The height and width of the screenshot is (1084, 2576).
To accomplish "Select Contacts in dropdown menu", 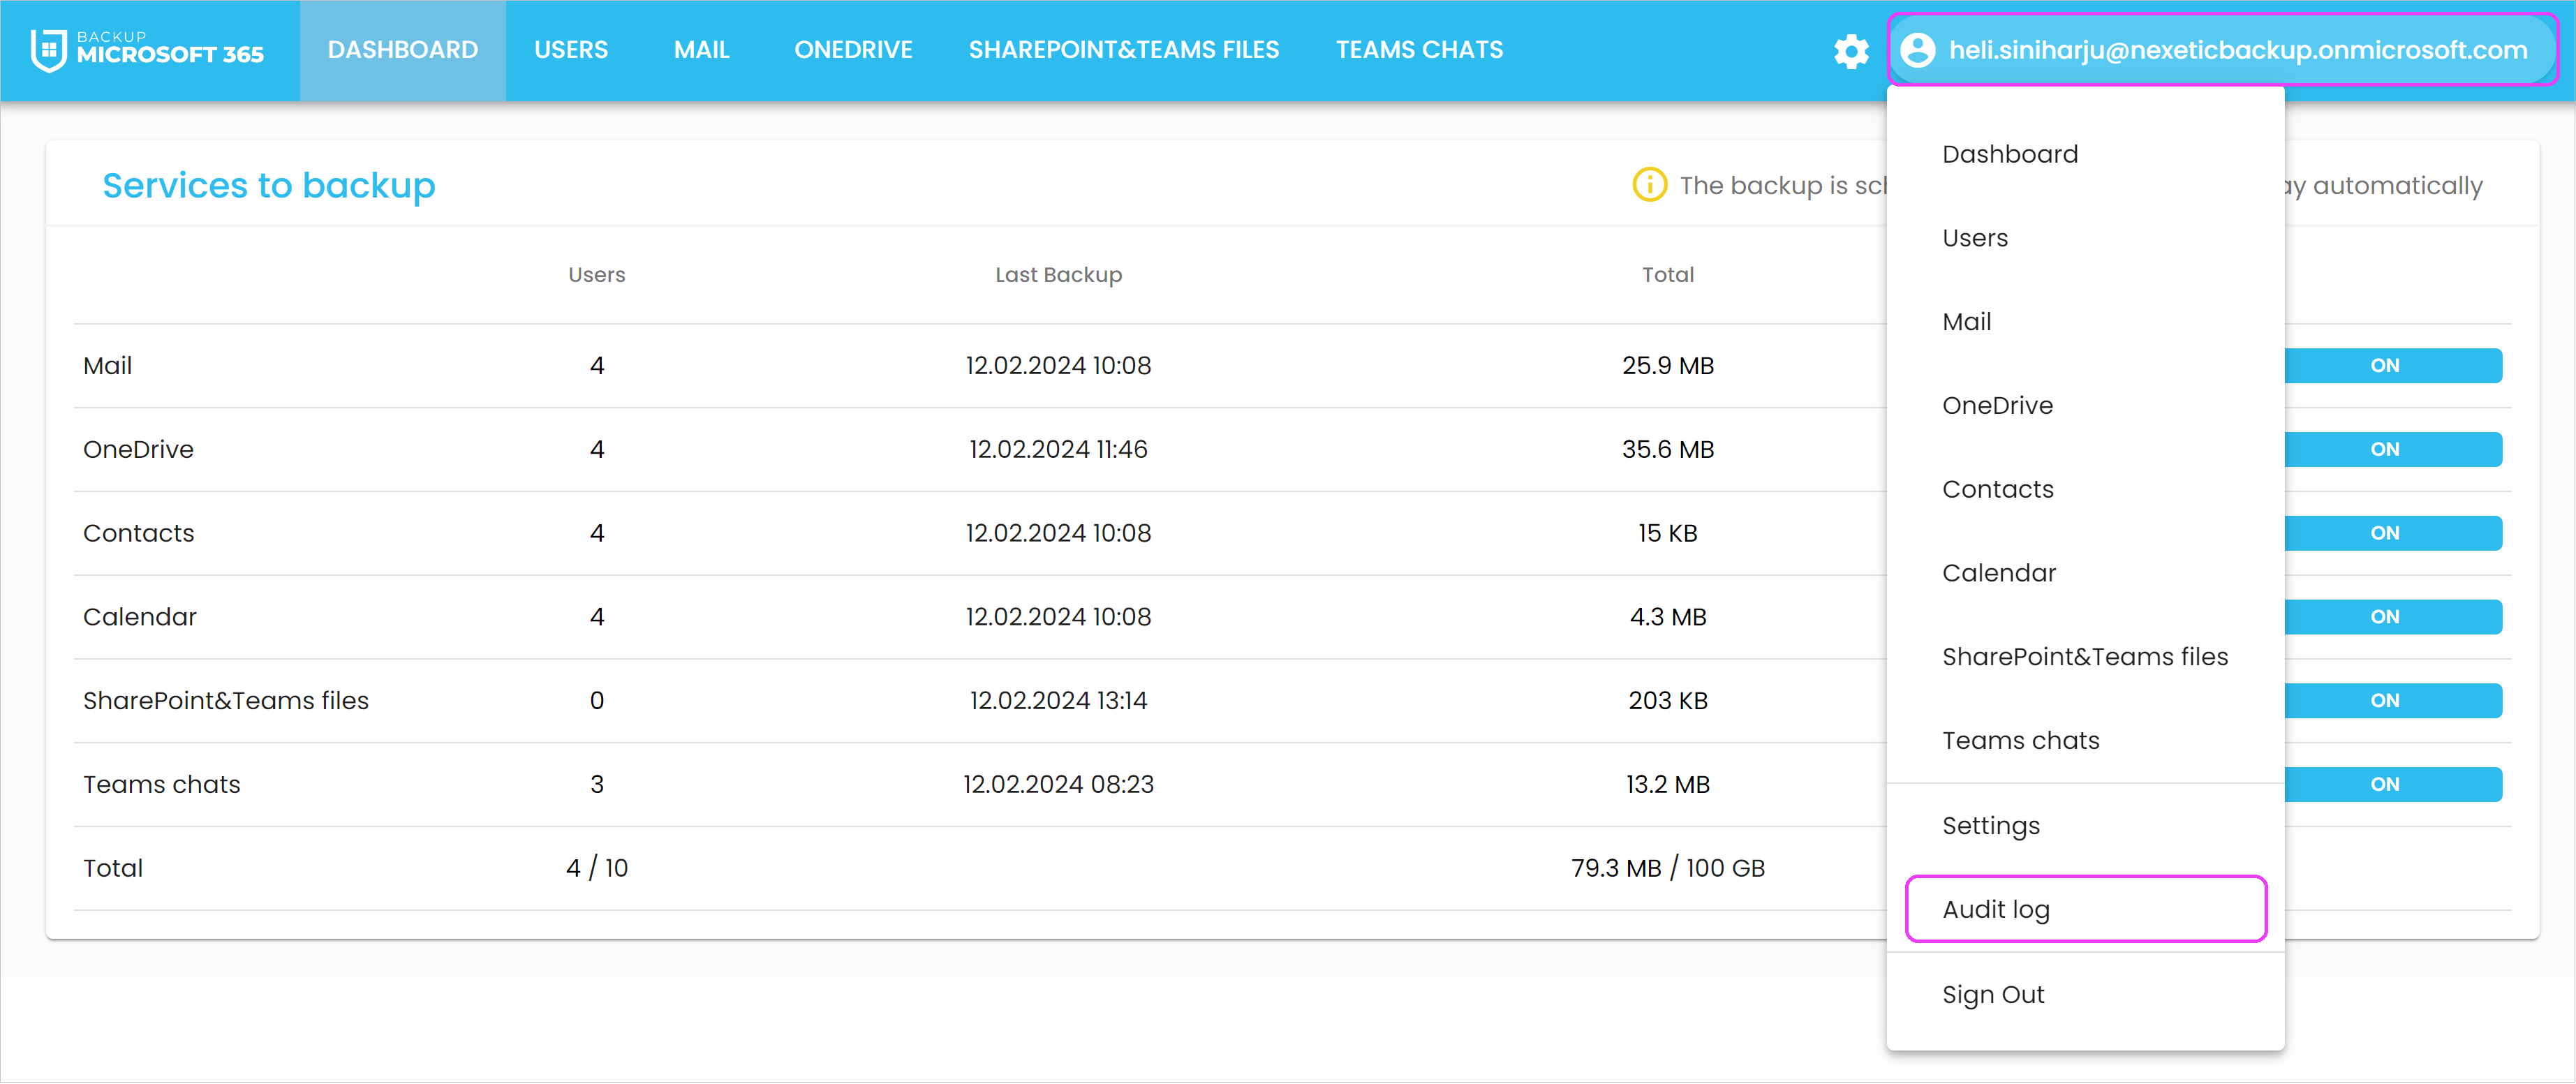I will [2085, 489].
